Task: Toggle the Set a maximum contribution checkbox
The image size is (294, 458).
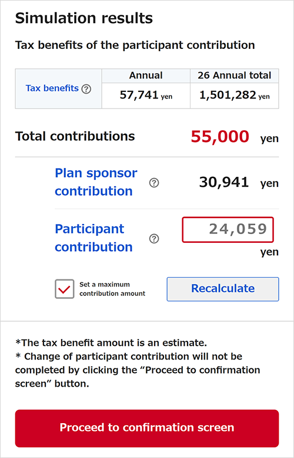Action: point(65,289)
